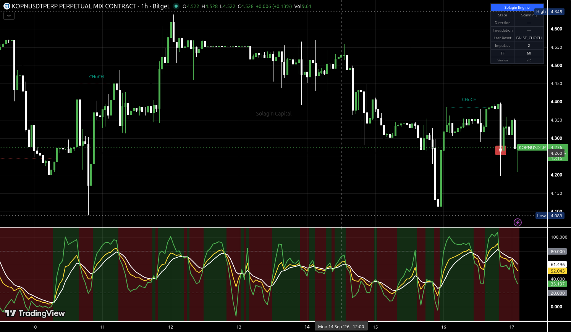Click the TF value 60 cell
571x332 pixels.
529,53
